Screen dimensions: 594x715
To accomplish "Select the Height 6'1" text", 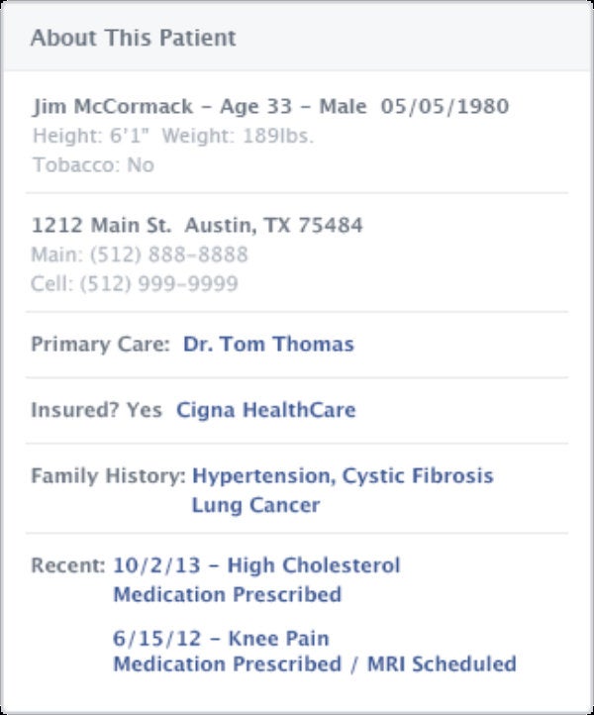I will pos(91,136).
